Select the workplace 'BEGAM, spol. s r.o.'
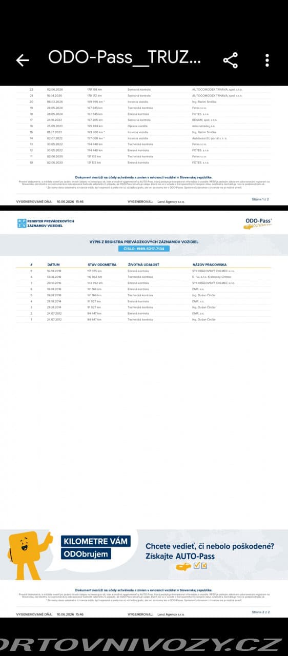The height and width of the screenshot is (656, 288). point(205,120)
